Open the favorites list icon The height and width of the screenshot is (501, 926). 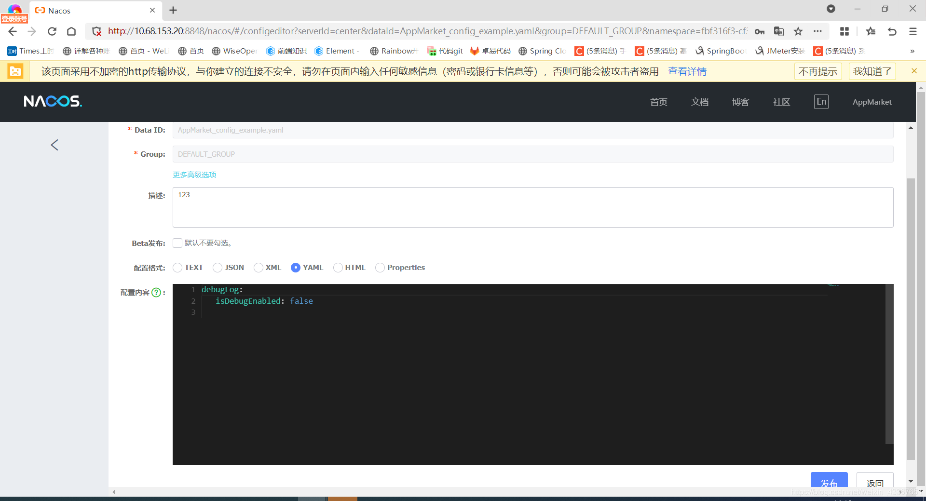[871, 31]
